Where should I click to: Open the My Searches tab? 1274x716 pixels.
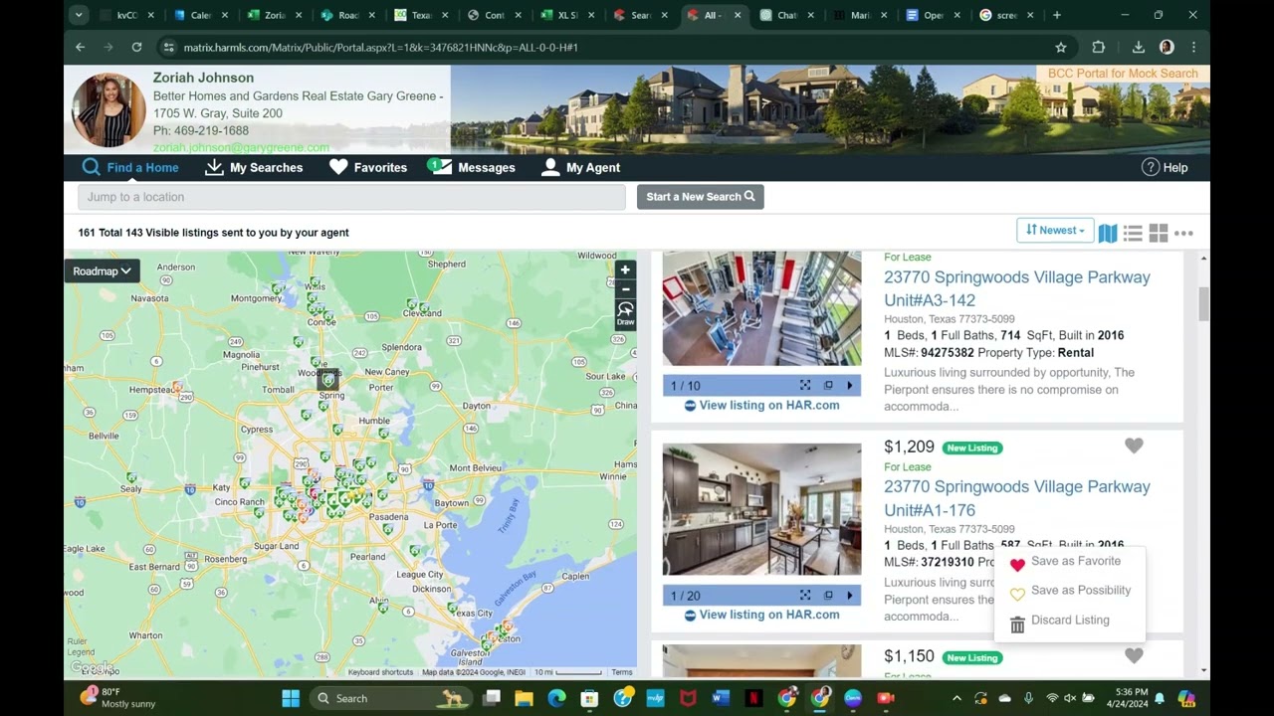254,167
